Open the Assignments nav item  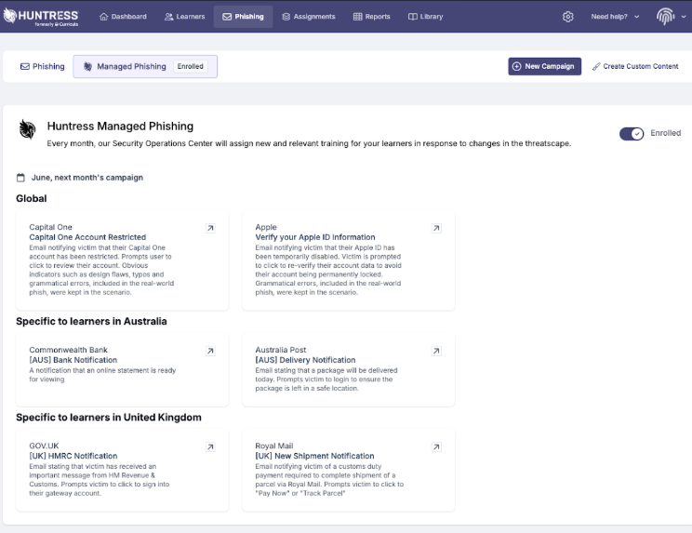coord(309,17)
